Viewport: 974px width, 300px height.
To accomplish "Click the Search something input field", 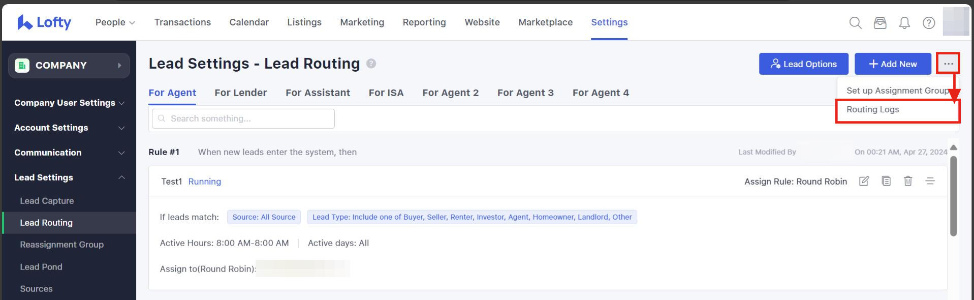I will [244, 118].
